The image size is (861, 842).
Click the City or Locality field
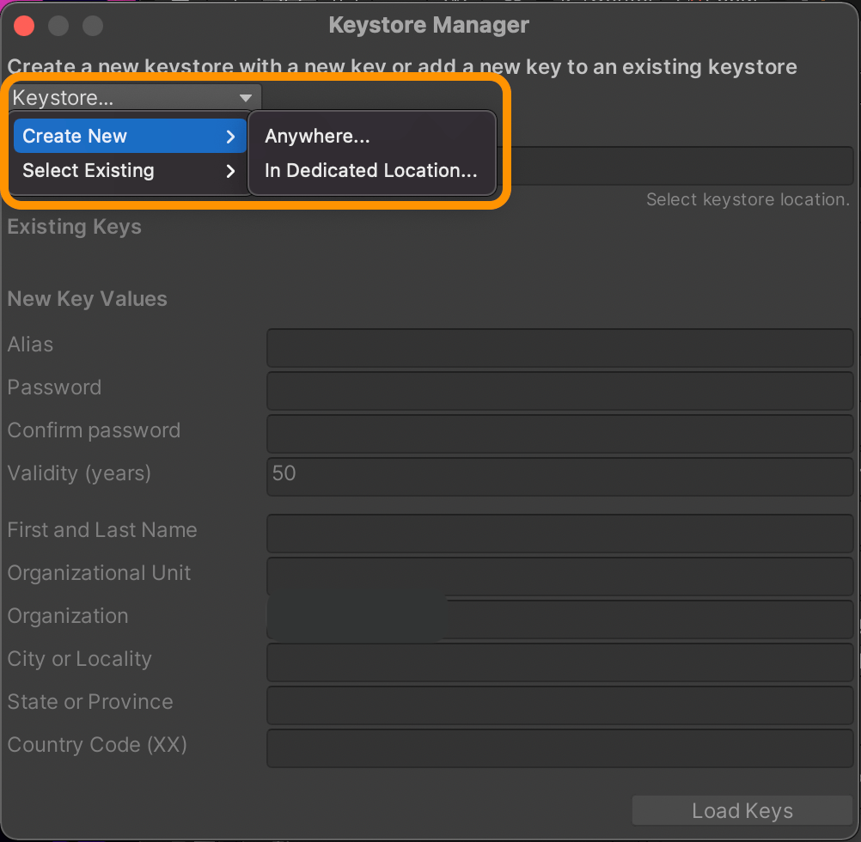pos(559,662)
